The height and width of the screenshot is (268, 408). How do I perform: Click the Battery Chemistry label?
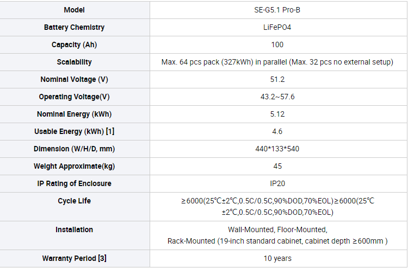(74, 27)
